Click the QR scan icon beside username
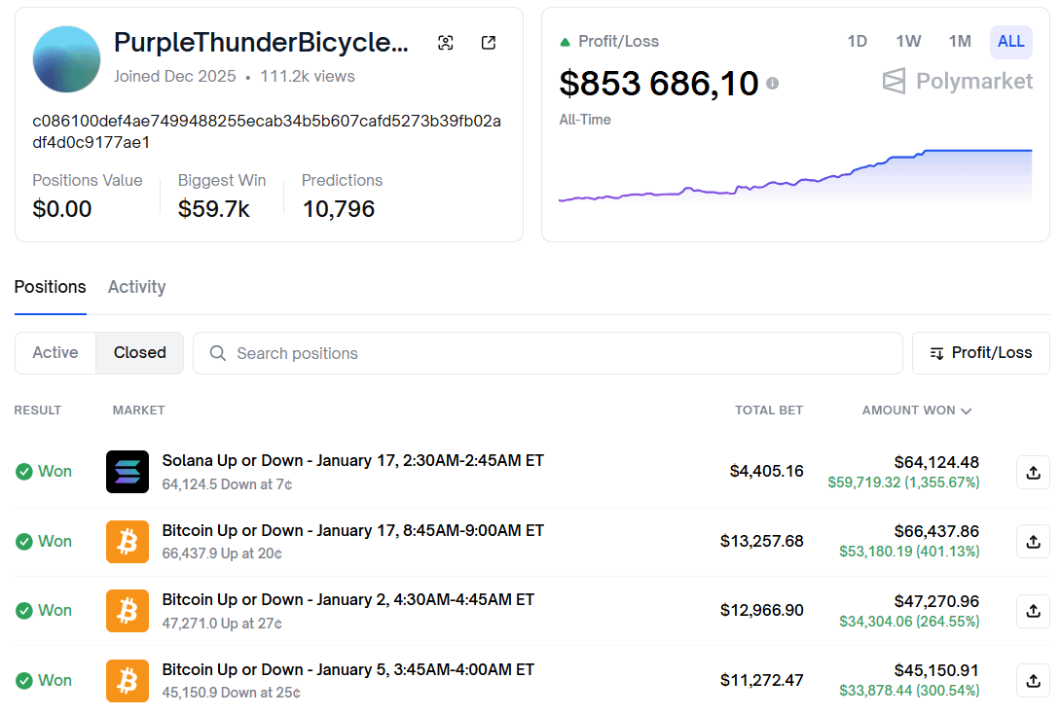 click(445, 43)
